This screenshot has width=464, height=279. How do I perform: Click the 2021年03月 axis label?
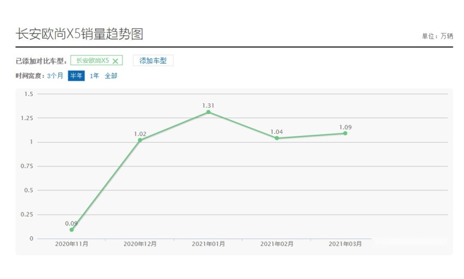click(x=345, y=244)
